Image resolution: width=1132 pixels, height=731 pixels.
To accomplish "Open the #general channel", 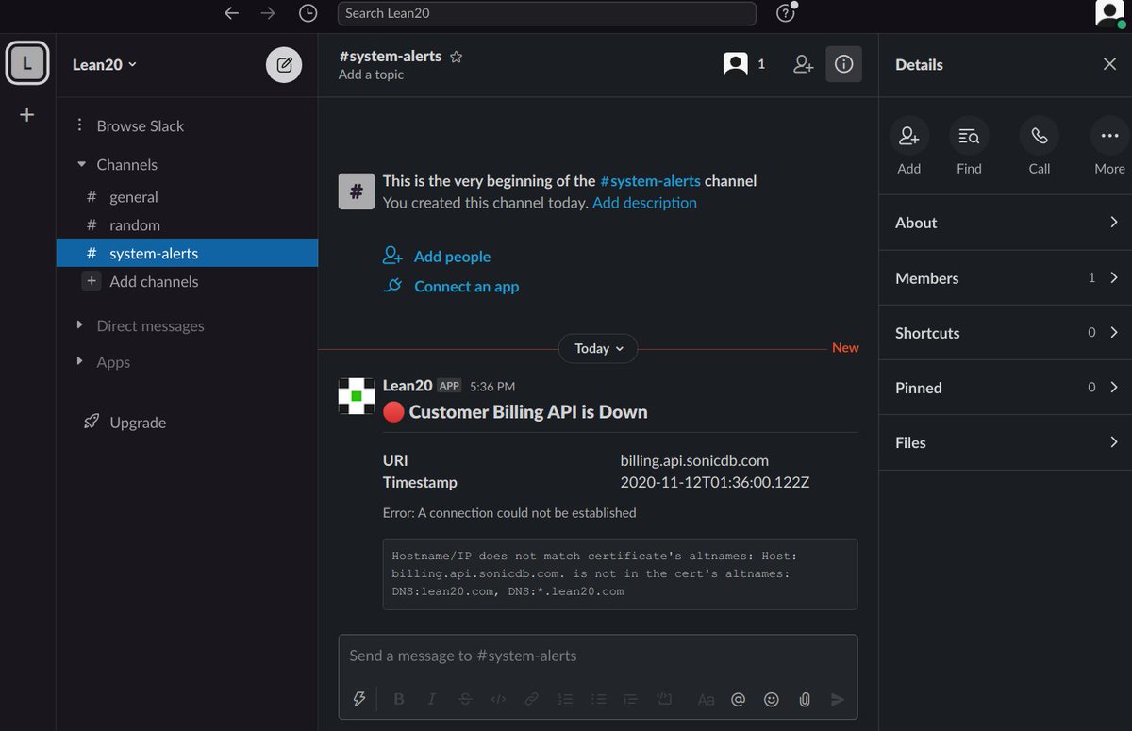I will (x=187, y=196).
